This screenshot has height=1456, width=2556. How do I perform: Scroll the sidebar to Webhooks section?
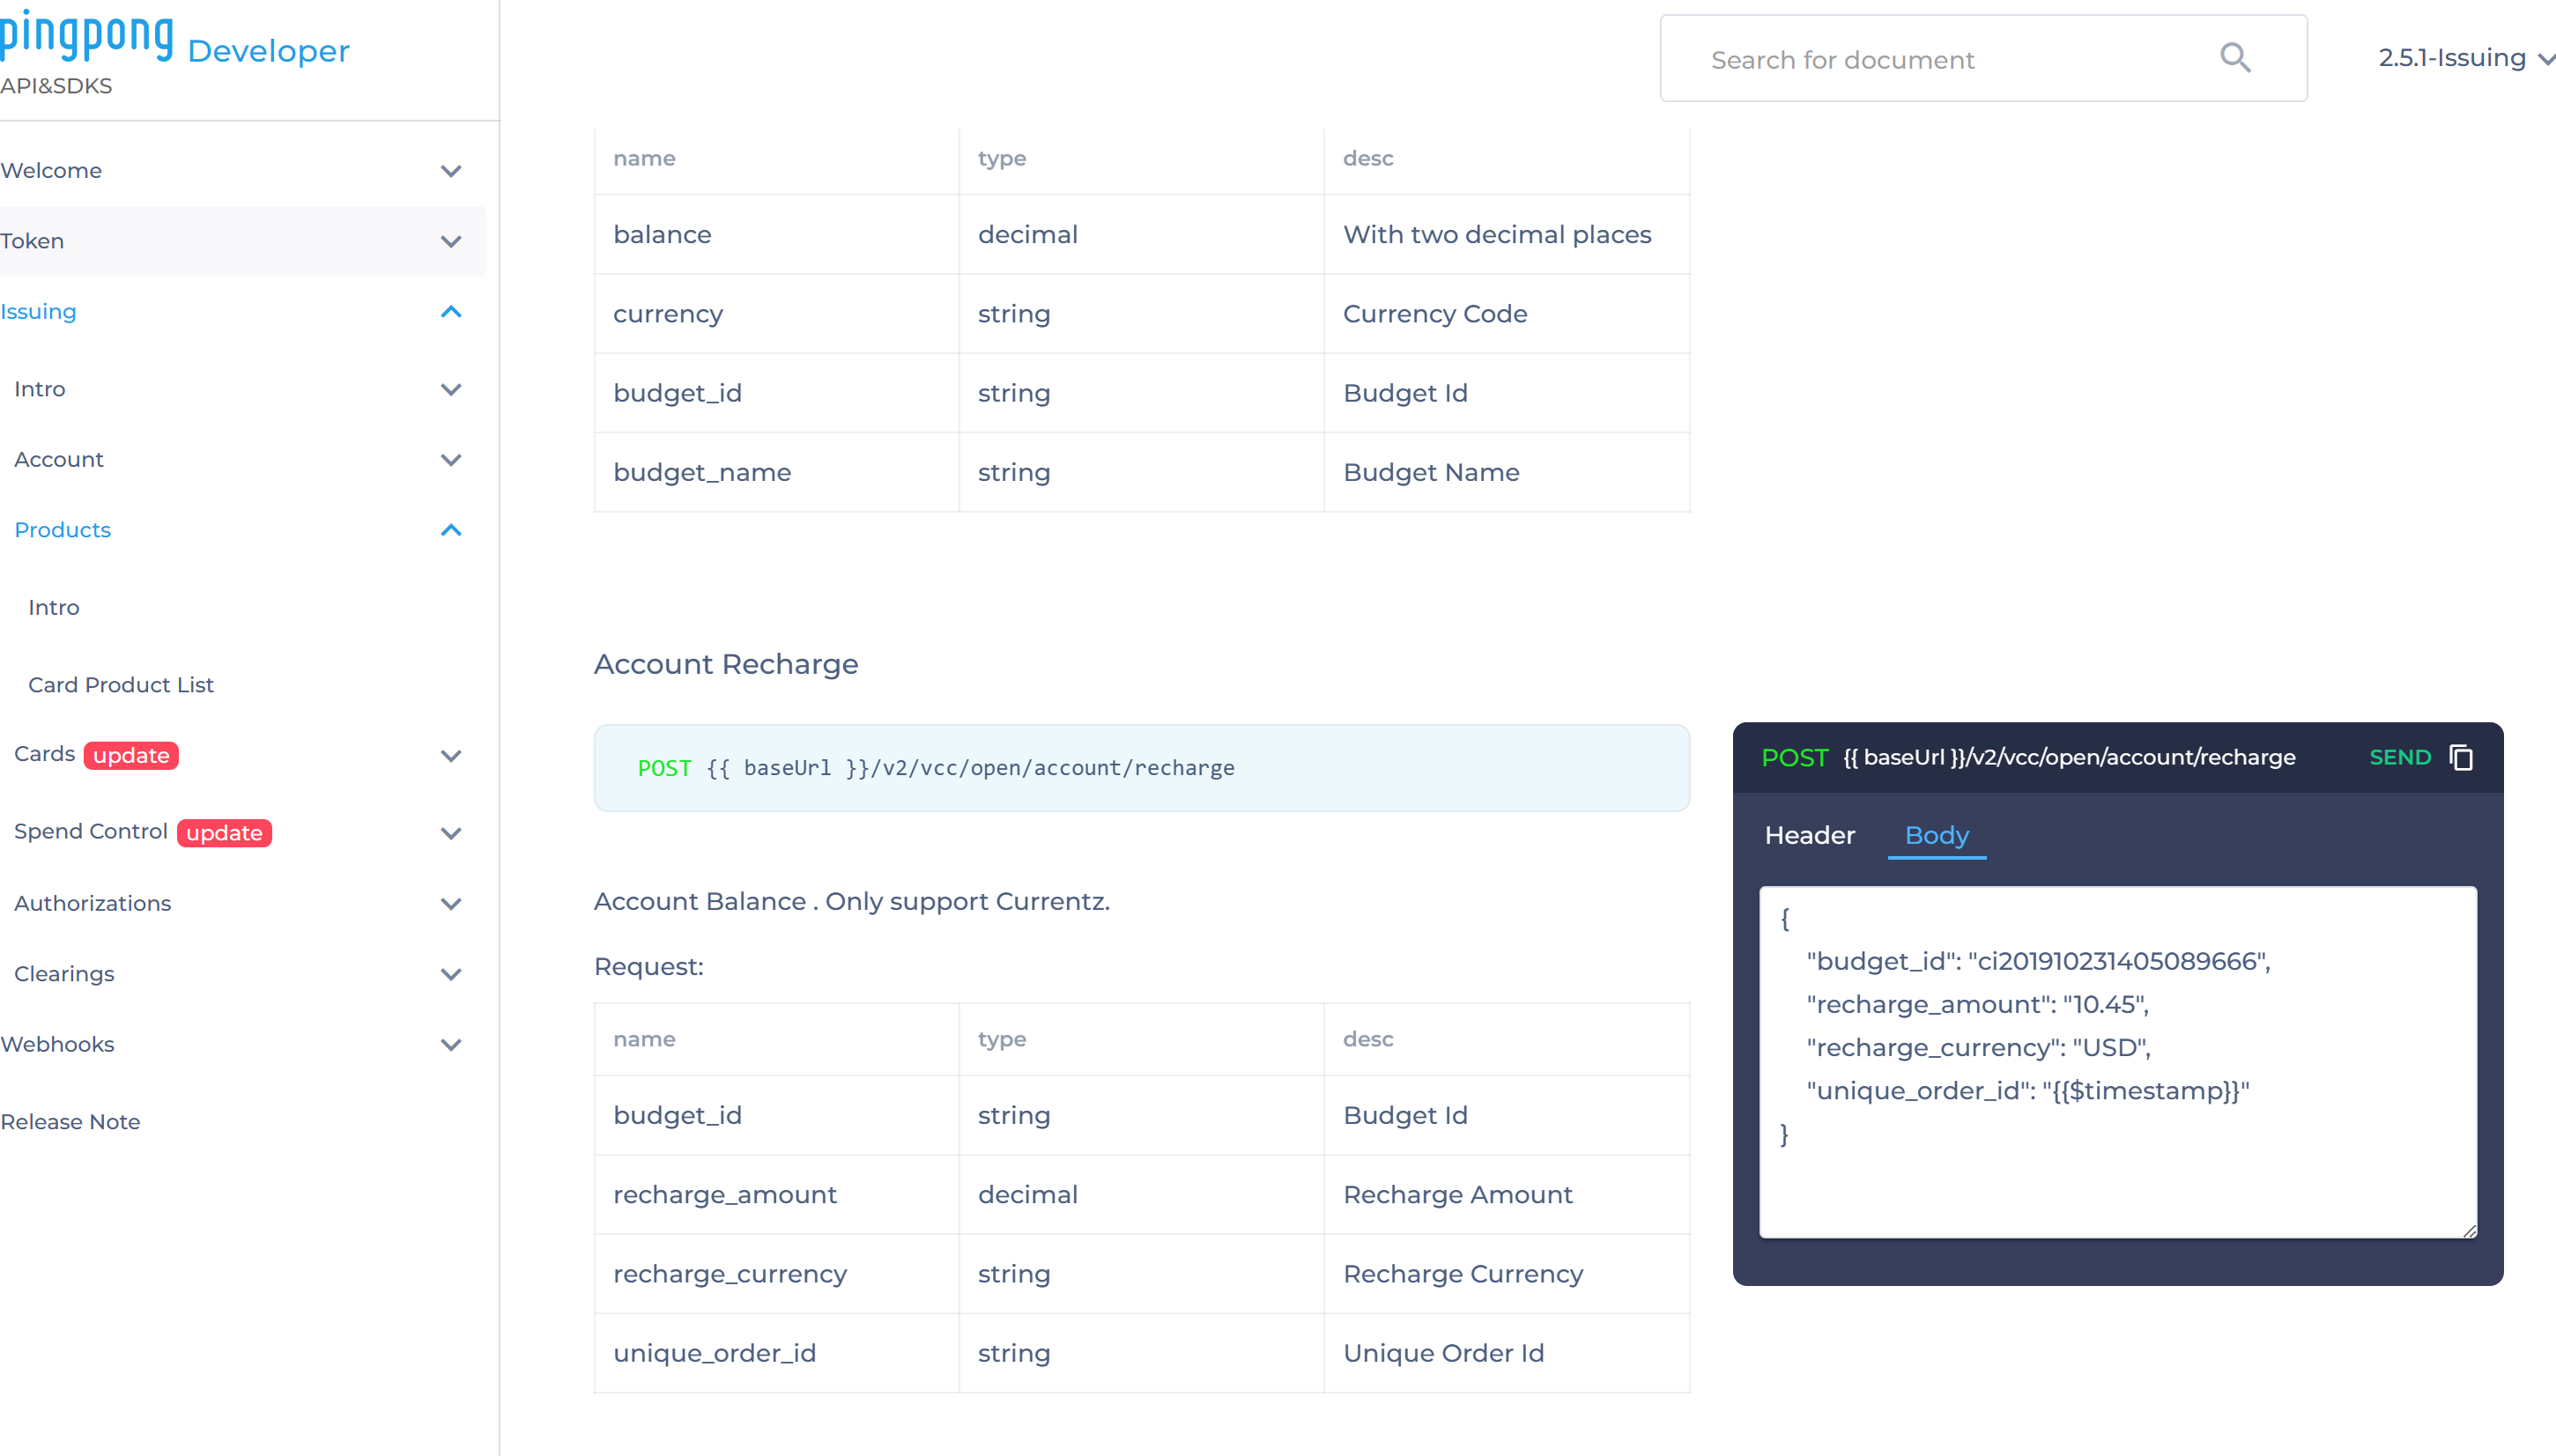coord(58,1046)
